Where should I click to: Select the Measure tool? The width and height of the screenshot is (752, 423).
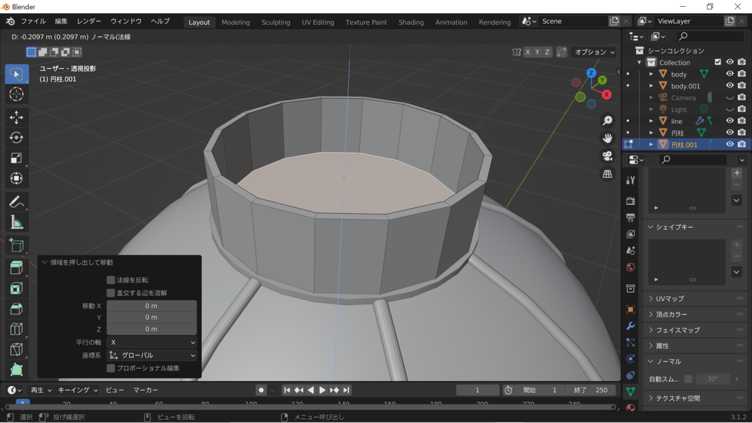coord(17,222)
